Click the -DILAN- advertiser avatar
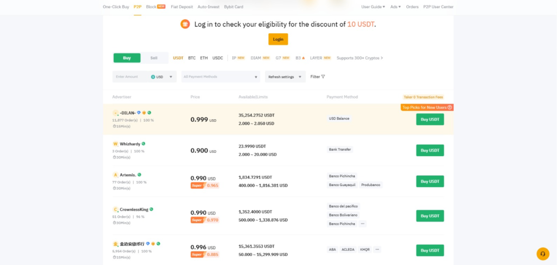 pos(115,113)
